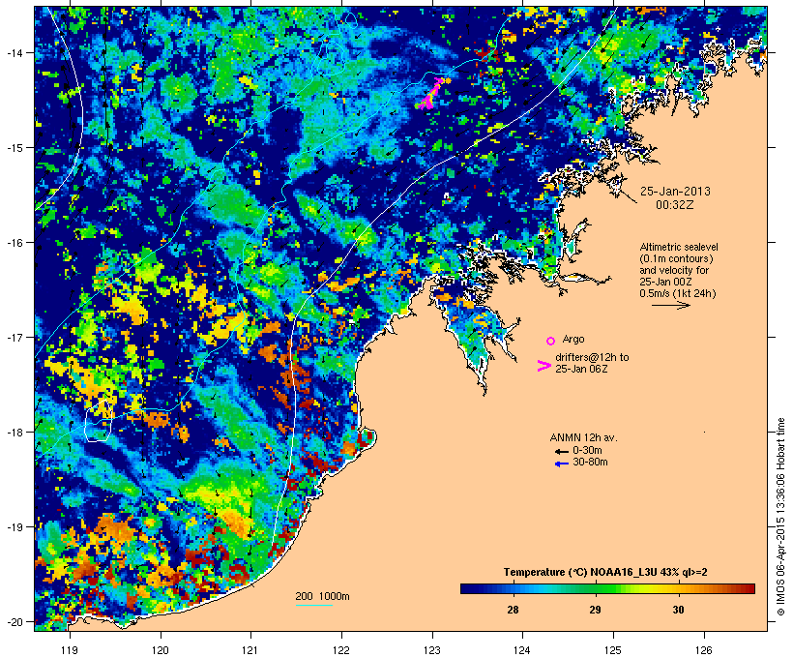Click the '(0.1m contours)' legend text
The image size is (793, 658).
click(676, 258)
